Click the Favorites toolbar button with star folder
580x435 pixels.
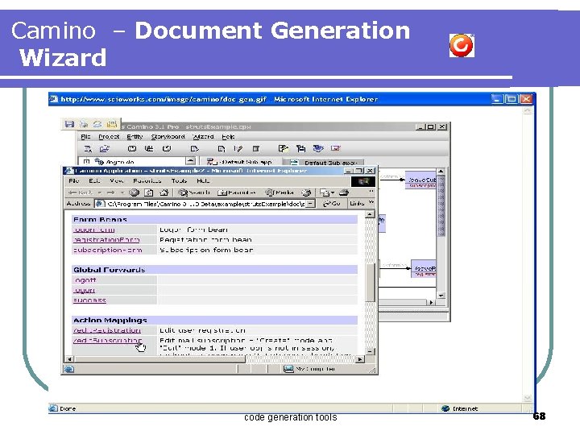click(236, 193)
